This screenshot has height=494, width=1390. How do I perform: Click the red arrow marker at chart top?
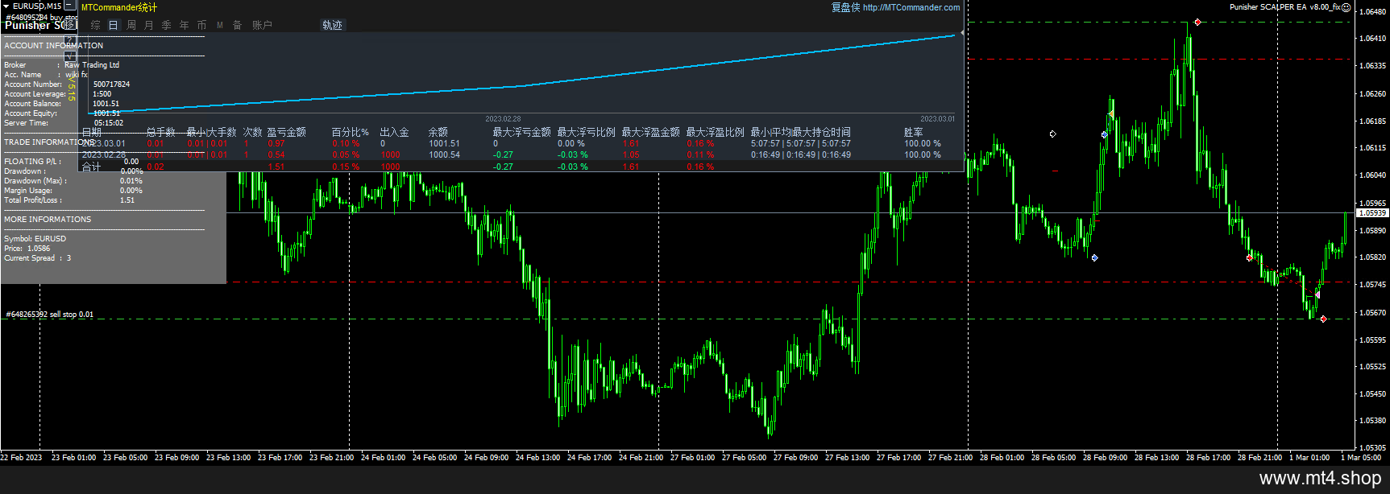pyautogui.click(x=1197, y=22)
